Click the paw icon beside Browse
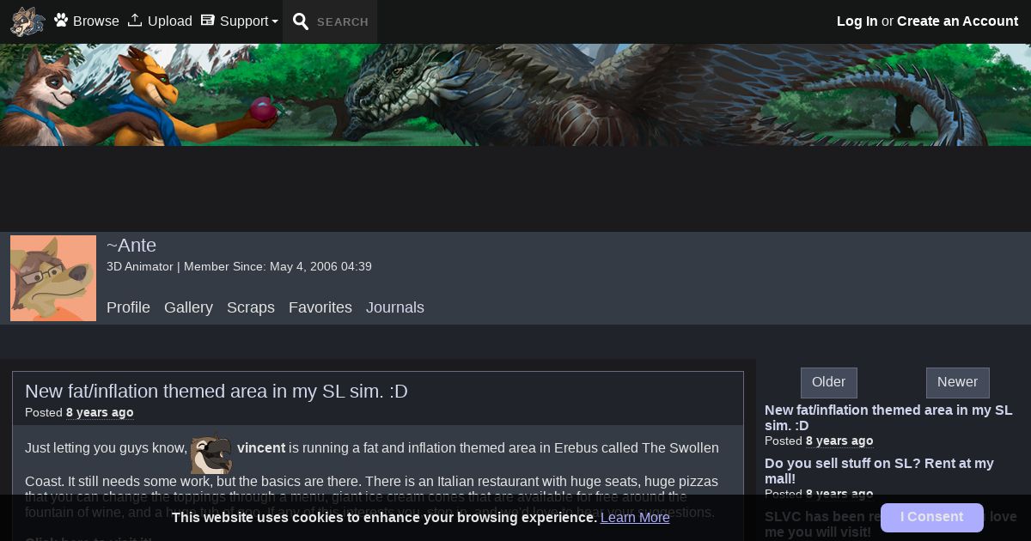 [61, 21]
